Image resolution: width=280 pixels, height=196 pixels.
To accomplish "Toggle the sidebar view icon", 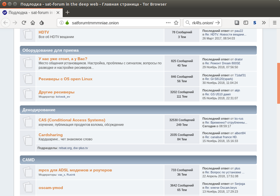I will 246,23.
